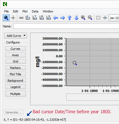Click the axis scale icon marked S
The image size is (119, 124).
click(x=49, y=18)
